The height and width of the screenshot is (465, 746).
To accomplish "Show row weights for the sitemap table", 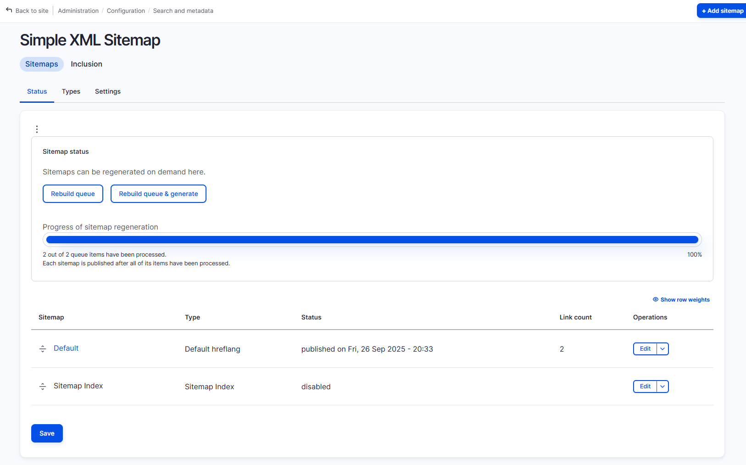I will [x=685, y=299].
